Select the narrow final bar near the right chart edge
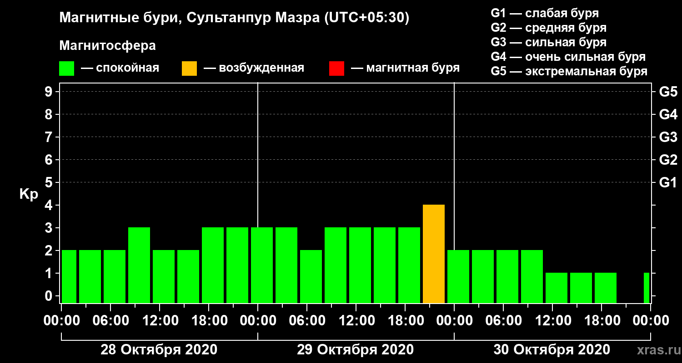This screenshot has height=363, width=682. click(647, 288)
